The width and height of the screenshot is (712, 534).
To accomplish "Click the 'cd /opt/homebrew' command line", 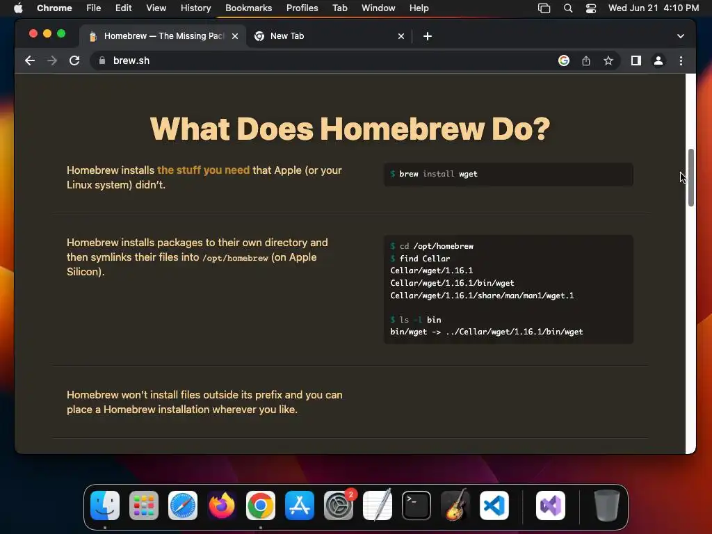I will [x=432, y=246].
